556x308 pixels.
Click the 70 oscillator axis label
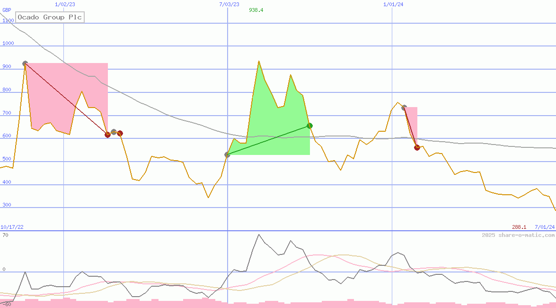5,235
